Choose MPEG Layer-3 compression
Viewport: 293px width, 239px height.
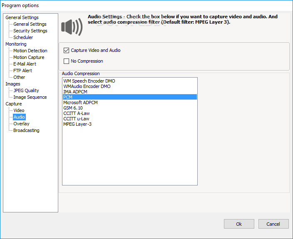(130, 124)
